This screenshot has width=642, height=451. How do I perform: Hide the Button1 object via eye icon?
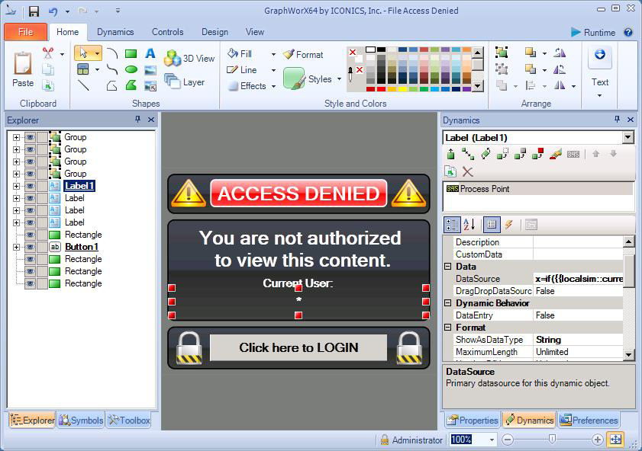[x=30, y=247]
